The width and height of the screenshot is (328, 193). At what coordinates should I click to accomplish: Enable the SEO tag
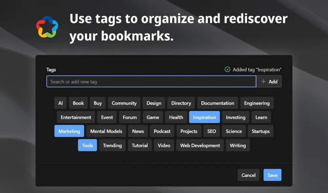[212, 131]
